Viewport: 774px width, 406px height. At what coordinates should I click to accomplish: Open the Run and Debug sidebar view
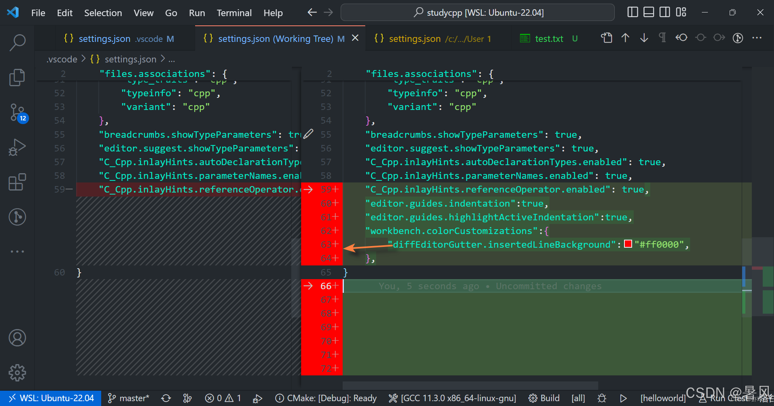point(17,147)
